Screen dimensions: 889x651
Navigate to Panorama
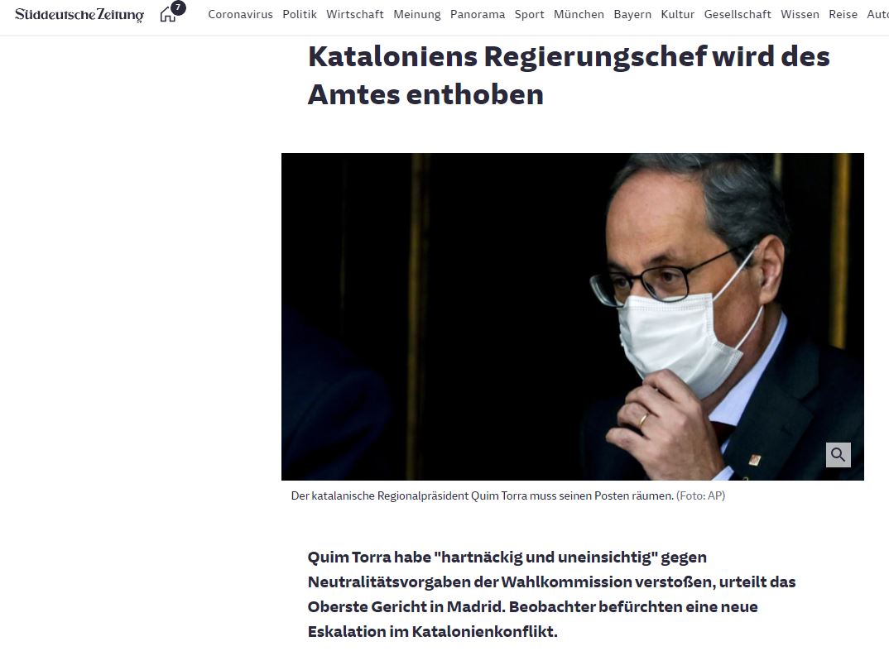coord(478,14)
